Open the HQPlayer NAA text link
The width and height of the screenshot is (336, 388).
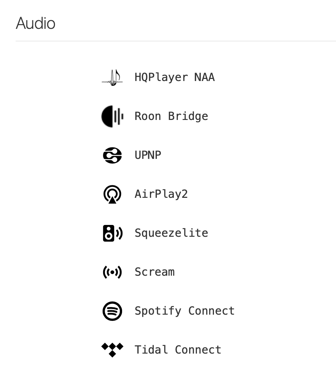[175, 77]
